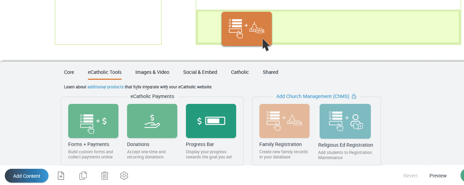This screenshot has width=464, height=185.
Task: Click 'Build custom forms and collect payments online'
Action: pos(91,154)
